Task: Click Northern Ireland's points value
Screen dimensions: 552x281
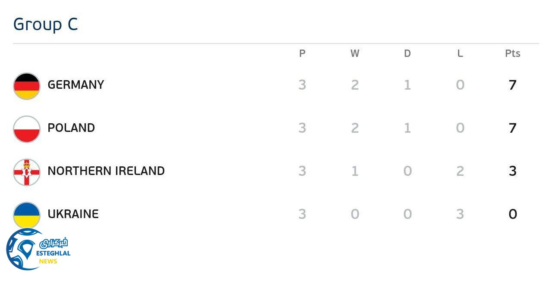Action: 513,171
